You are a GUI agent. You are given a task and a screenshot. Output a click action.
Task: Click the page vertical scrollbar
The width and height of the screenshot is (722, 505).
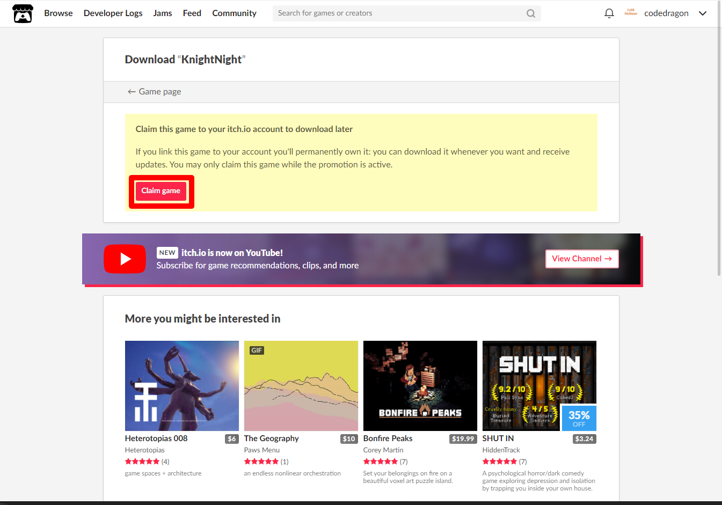[719, 140]
